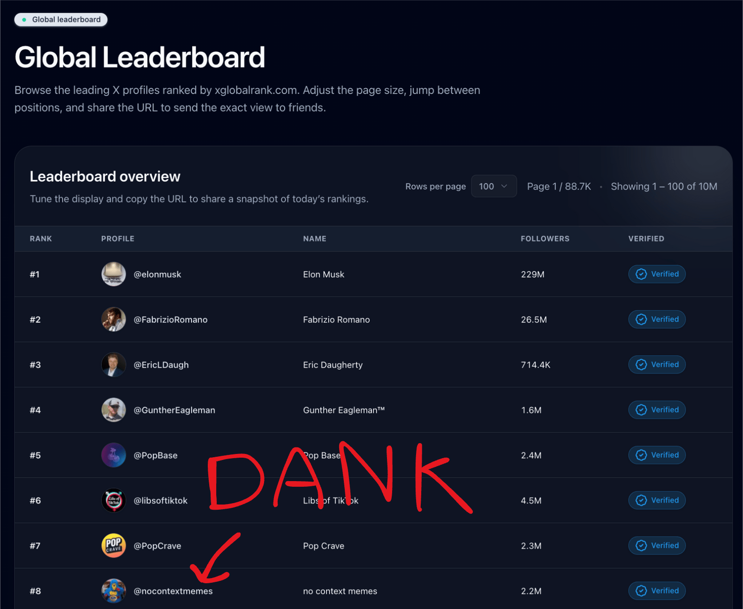Click the Global leaderboard pill tag
This screenshot has height=609, width=743.
coord(61,20)
